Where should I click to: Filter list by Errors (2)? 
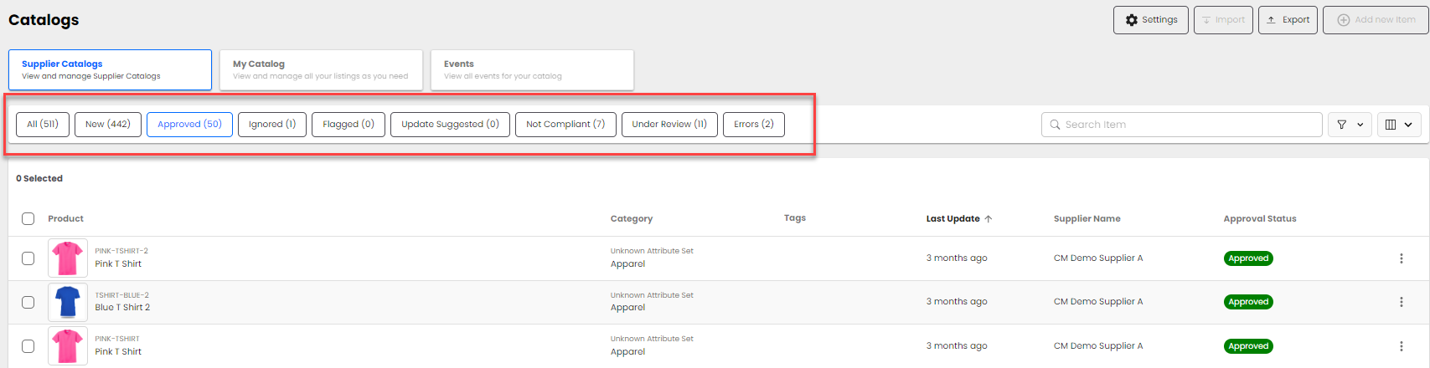753,125
